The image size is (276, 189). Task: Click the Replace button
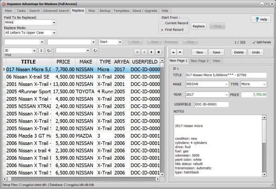199,26
